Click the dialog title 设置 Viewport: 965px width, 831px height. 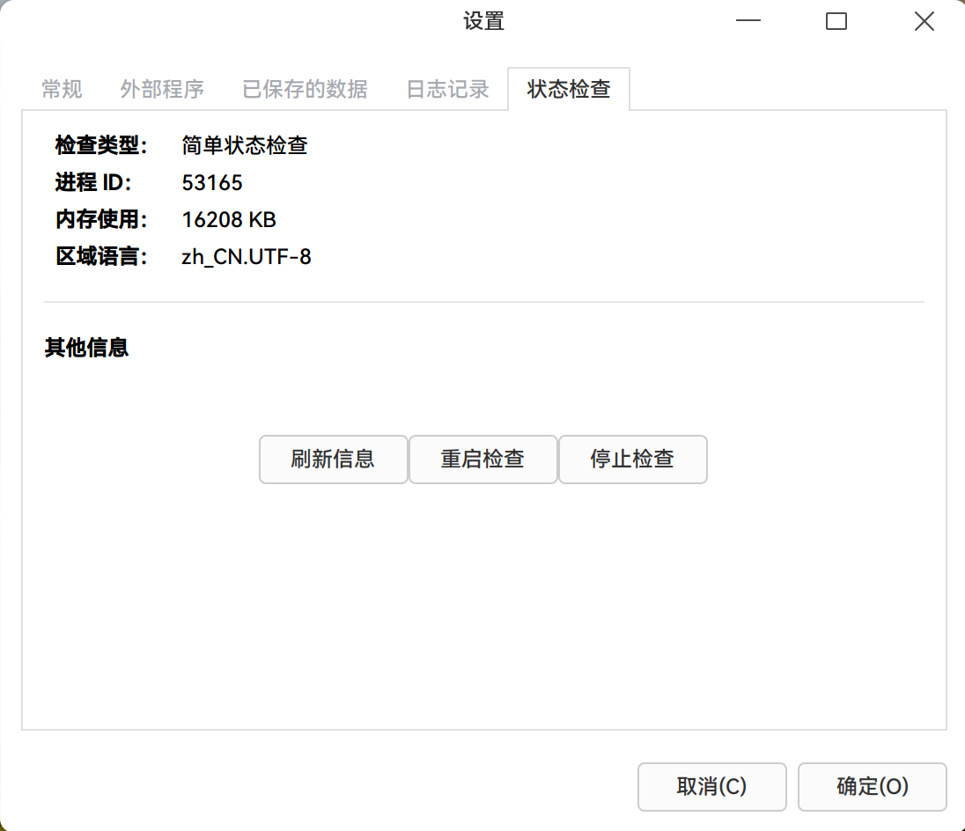[482, 20]
